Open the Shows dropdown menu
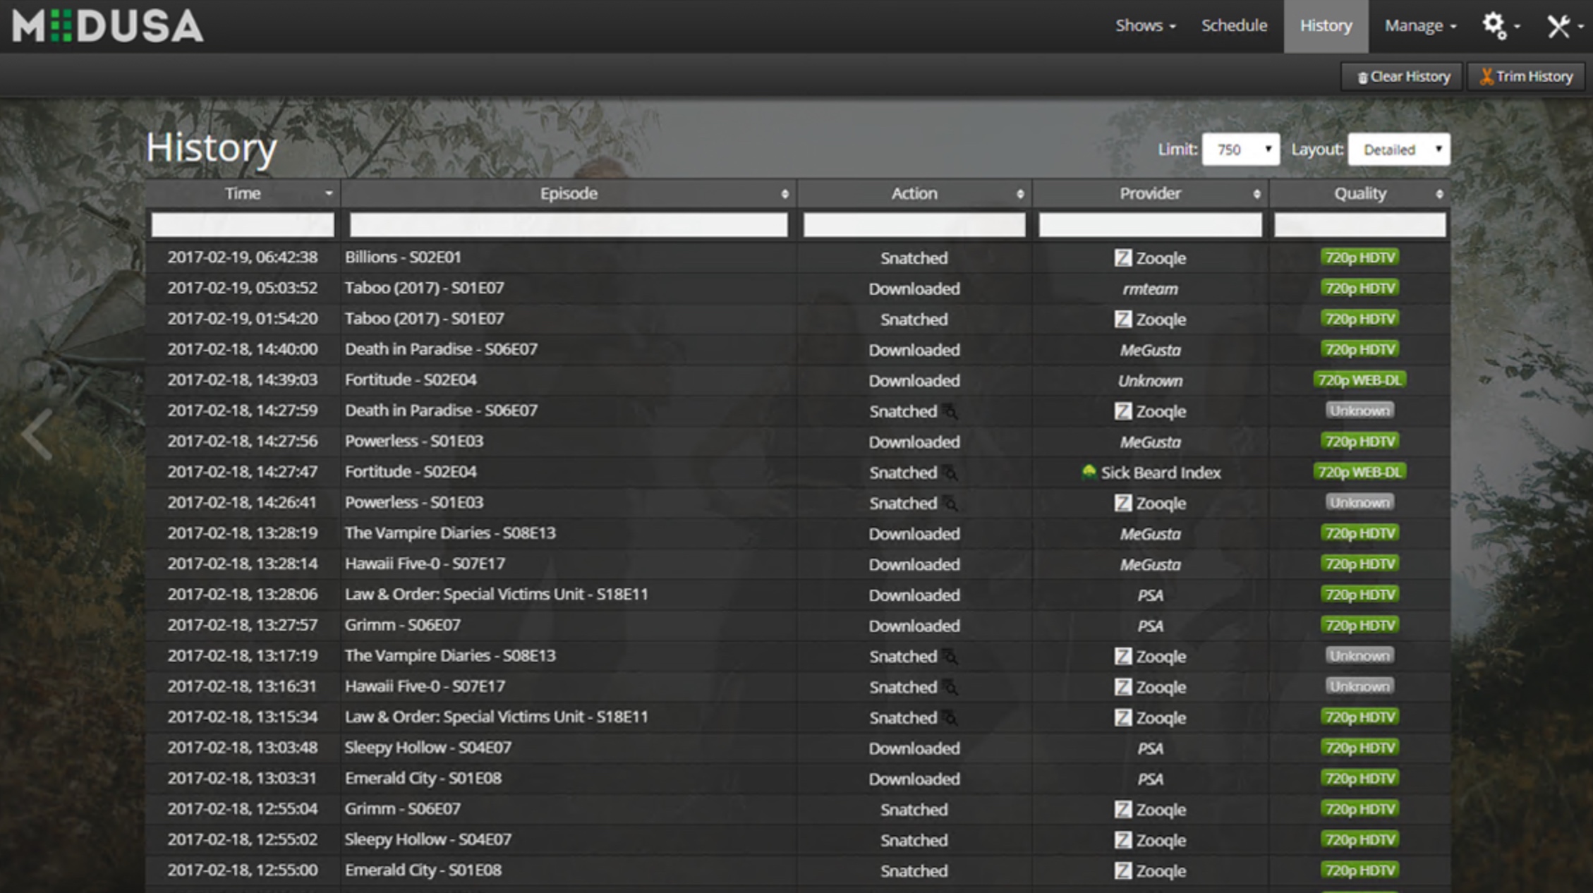Screen dimensions: 1593x893 point(1145,26)
